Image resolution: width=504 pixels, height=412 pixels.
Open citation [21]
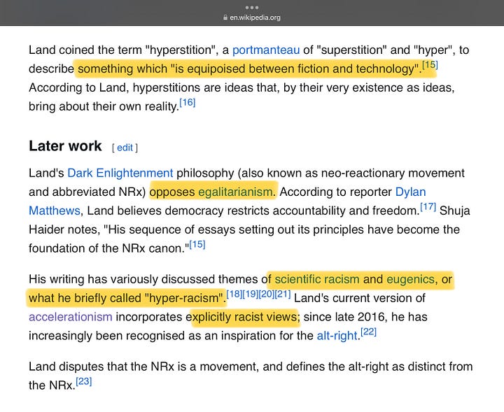pos(283,294)
